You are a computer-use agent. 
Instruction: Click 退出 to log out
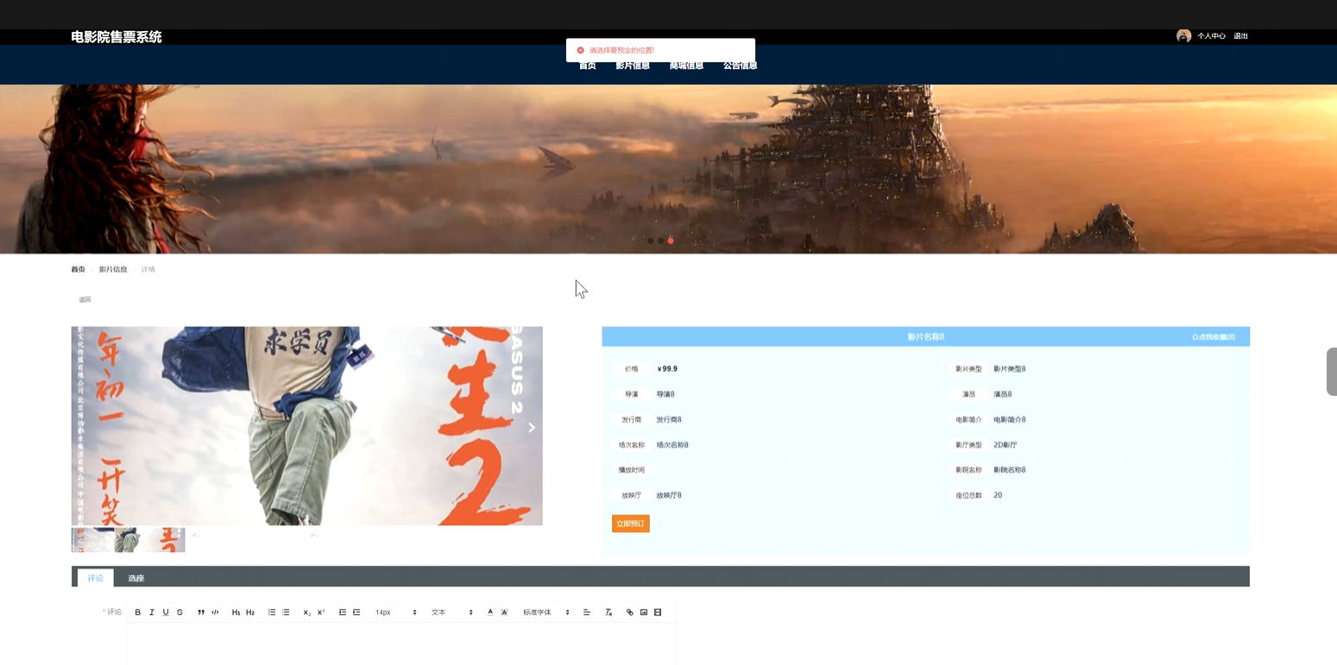(1240, 36)
